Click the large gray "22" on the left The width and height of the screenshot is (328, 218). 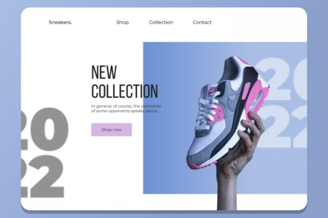tap(42, 176)
